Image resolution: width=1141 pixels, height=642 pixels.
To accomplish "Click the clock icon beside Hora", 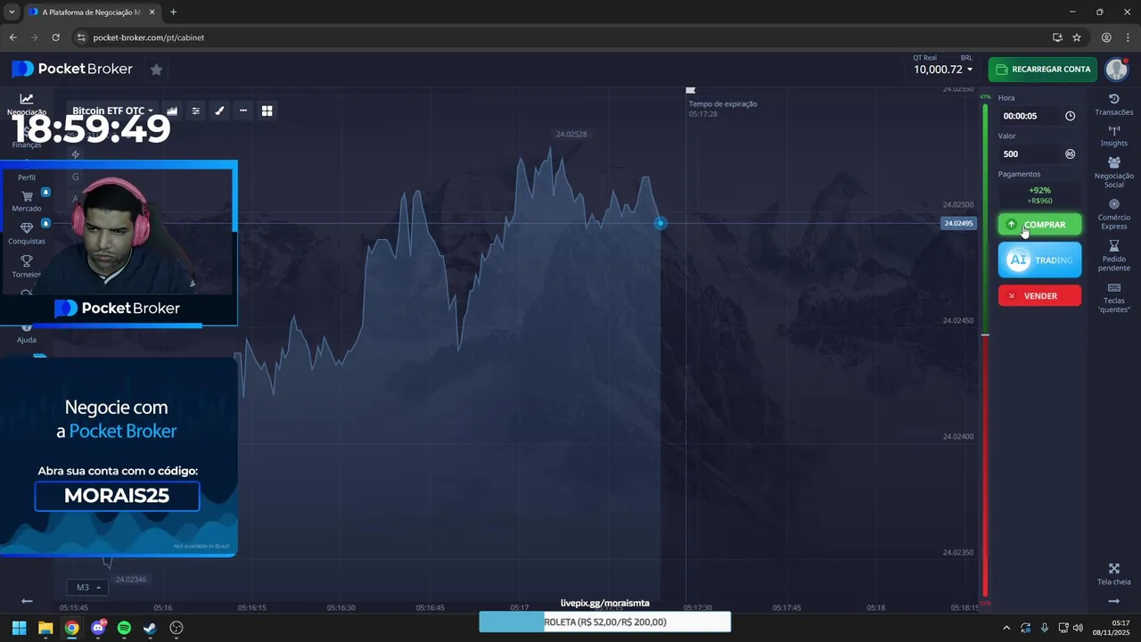I will point(1070,116).
